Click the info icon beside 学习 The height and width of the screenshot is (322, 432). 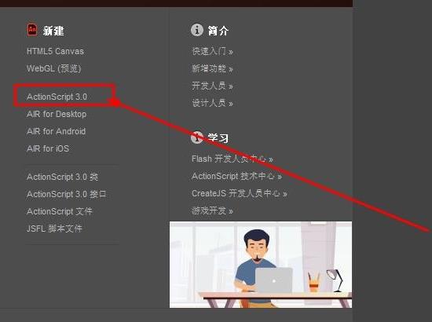coord(196,137)
